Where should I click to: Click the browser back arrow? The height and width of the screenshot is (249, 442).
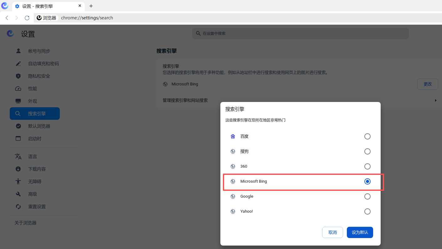pos(7,18)
